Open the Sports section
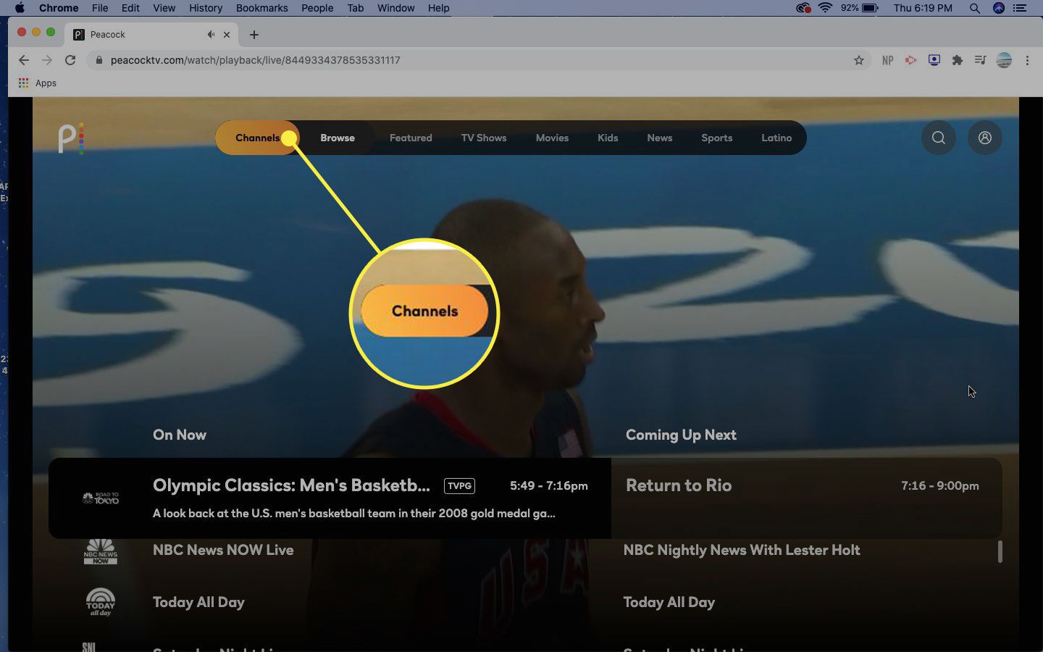 pyautogui.click(x=716, y=138)
